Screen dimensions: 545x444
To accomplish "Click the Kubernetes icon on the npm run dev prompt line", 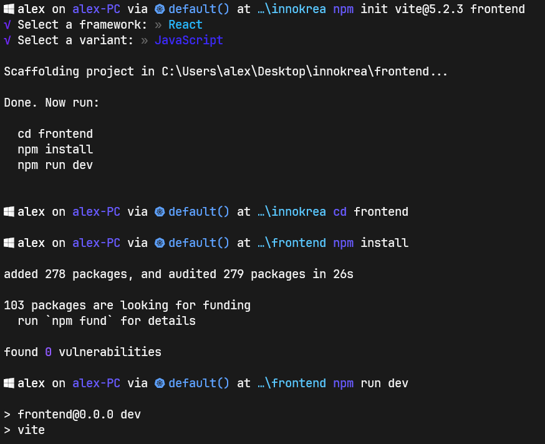I will click(160, 384).
